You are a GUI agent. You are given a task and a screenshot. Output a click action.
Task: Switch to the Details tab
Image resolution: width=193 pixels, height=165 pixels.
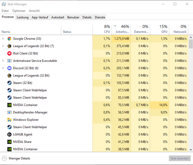click(87, 17)
